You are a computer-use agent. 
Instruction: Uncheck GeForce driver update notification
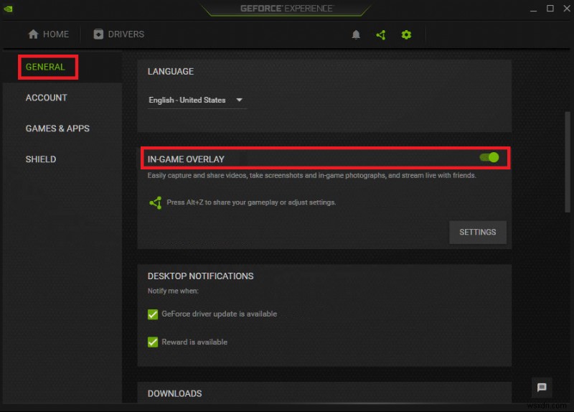click(x=153, y=314)
